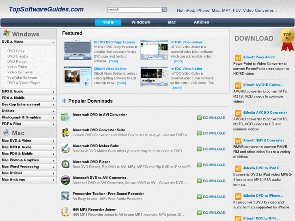Expand the Utilities category
The width and height of the screenshot is (295, 221).
(28, 111)
